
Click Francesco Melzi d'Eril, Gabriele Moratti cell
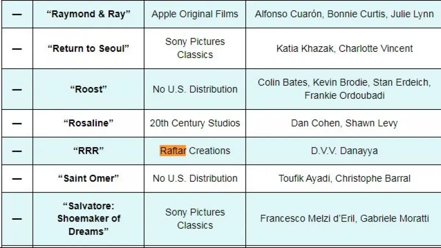pos(344,219)
